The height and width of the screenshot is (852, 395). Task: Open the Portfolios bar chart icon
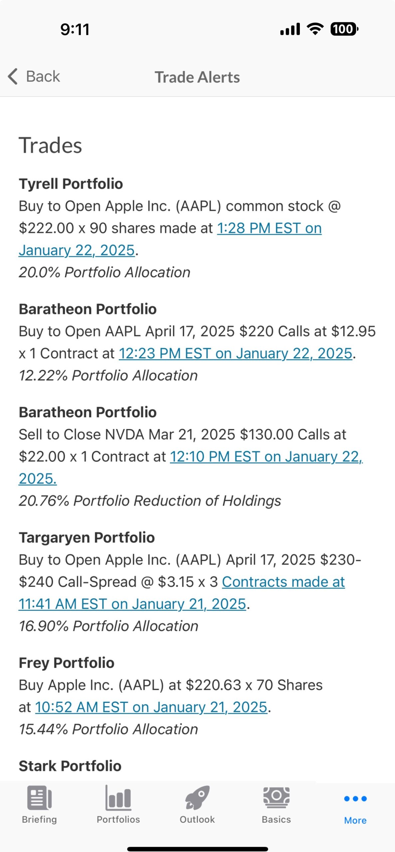pos(118,797)
